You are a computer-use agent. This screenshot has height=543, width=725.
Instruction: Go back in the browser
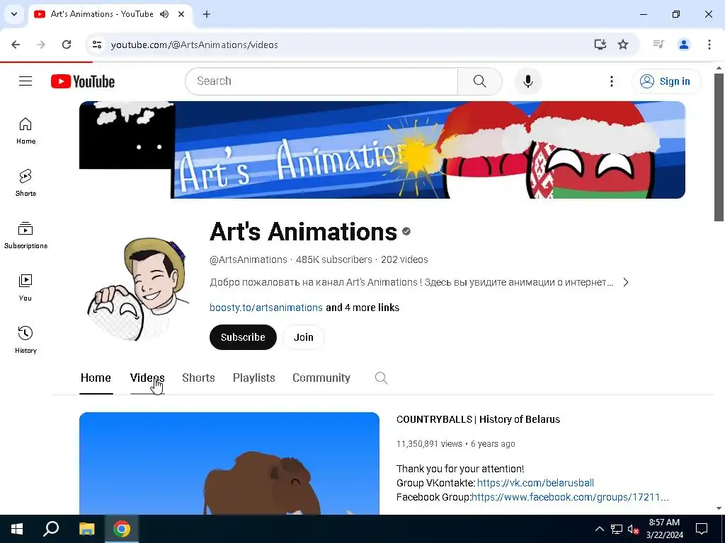pos(16,45)
